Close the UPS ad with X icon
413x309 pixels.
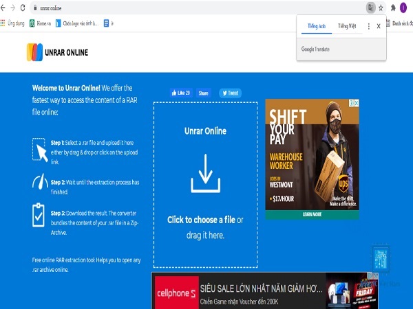357,103
